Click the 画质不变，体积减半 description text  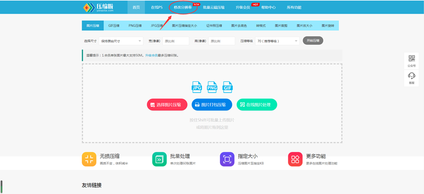pos(114,163)
